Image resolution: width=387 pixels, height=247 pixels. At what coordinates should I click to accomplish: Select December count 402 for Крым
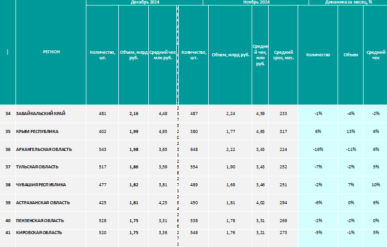pos(102,131)
